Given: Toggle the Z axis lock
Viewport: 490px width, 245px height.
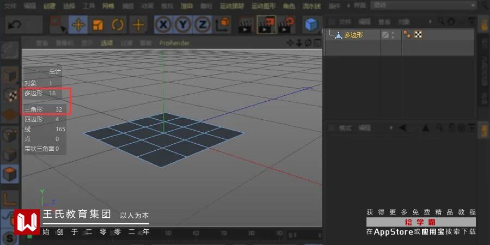Looking at the screenshot, I should point(203,24).
